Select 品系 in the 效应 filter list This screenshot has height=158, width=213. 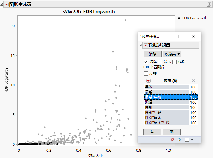pos(171,92)
